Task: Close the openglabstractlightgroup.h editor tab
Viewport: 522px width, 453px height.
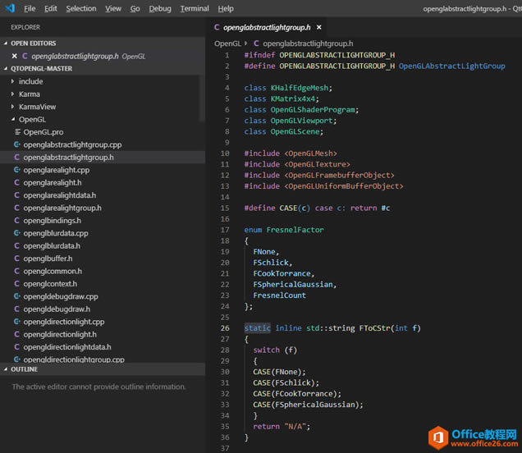Action: point(319,27)
